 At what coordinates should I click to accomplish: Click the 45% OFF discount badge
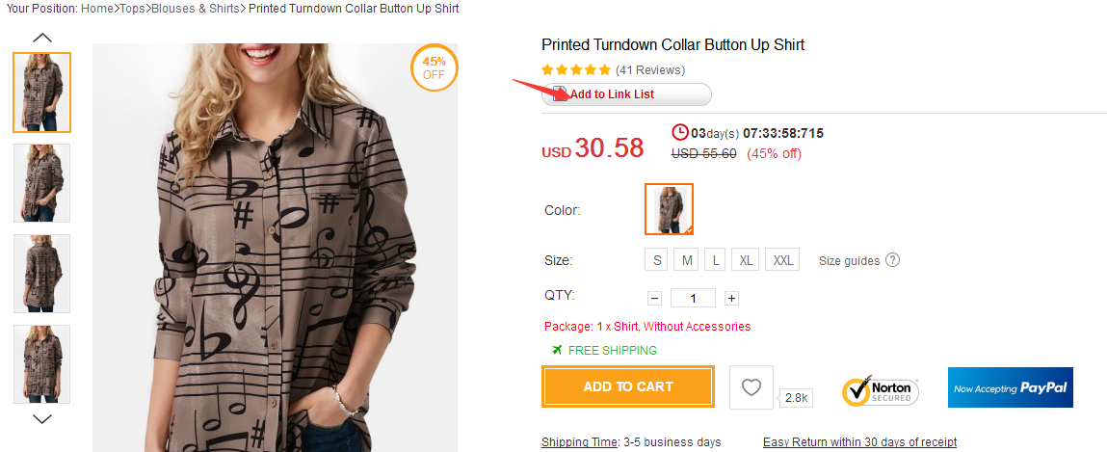[434, 67]
